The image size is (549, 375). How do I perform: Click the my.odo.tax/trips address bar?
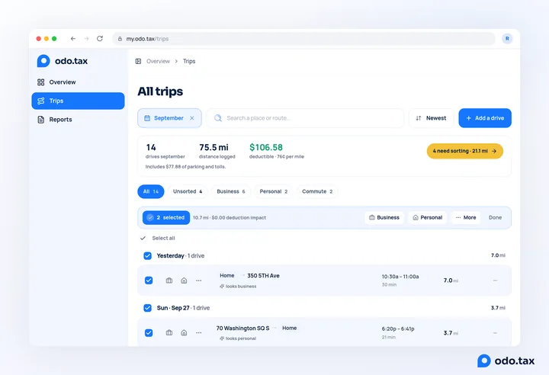tap(303, 39)
